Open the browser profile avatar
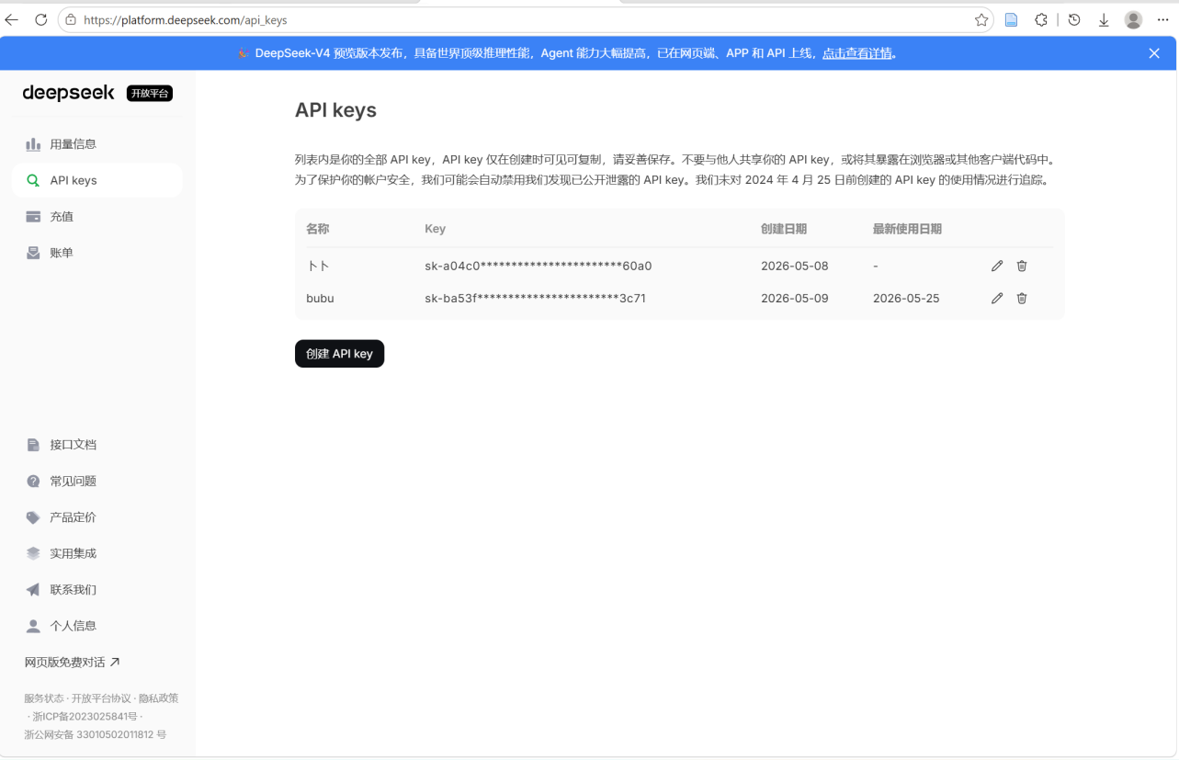The height and width of the screenshot is (760, 1179). (x=1133, y=19)
